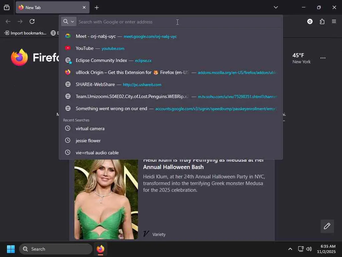Show hidden system tray icons

coord(290,249)
